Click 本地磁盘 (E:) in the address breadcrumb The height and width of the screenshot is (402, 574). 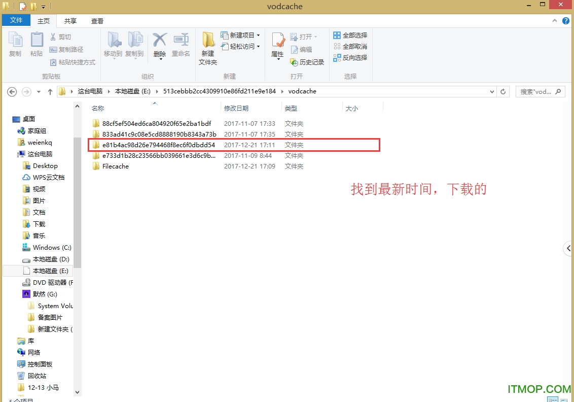(133, 91)
